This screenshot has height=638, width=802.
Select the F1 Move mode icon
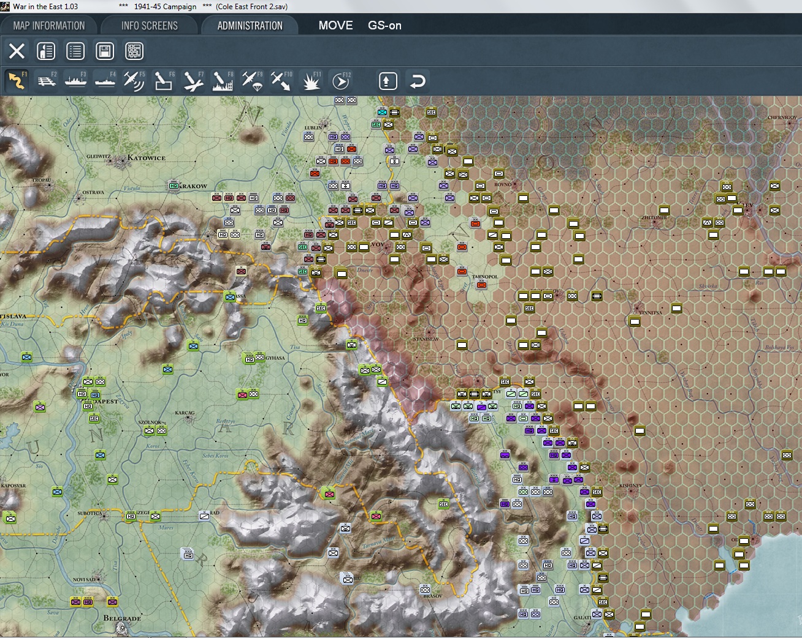pos(17,81)
